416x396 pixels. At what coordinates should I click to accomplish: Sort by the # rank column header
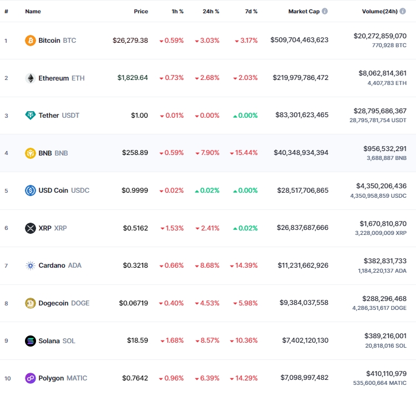point(6,12)
